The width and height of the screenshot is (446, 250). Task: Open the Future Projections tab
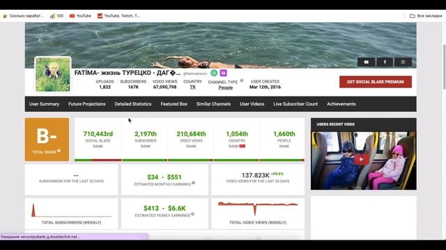[x=86, y=104]
